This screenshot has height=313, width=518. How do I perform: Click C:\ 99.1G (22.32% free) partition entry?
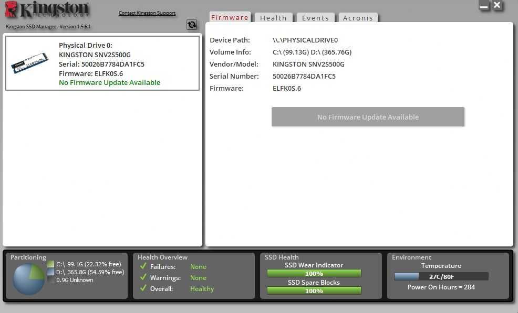coord(89,264)
